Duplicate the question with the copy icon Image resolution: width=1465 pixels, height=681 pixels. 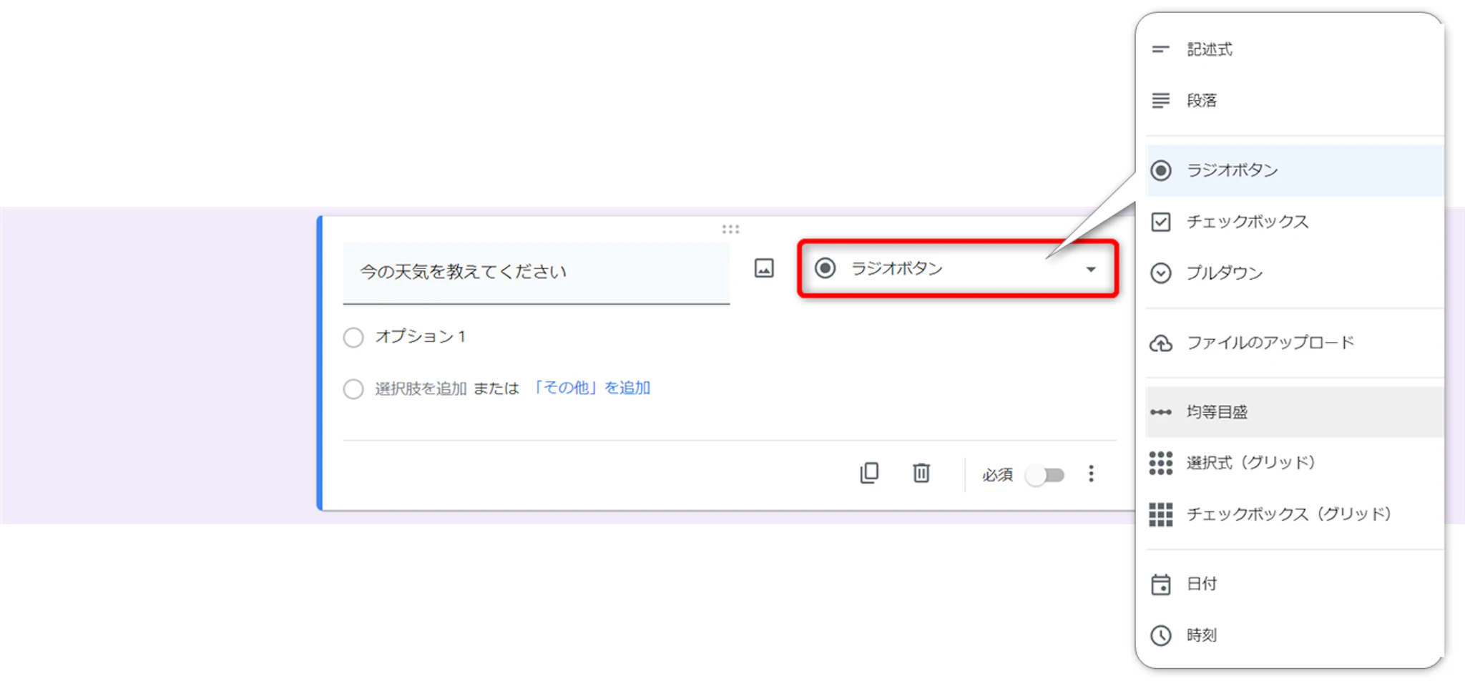[x=869, y=473]
